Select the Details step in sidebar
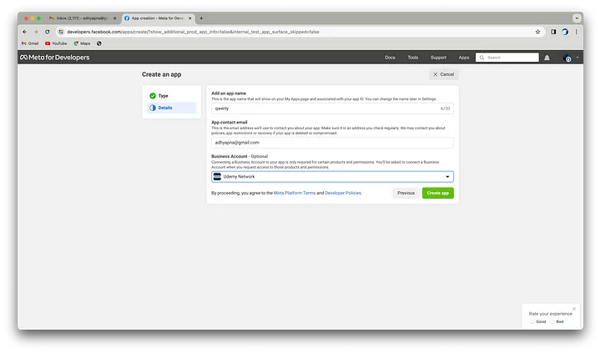Viewport: 601px width, 353px height. coord(171,108)
